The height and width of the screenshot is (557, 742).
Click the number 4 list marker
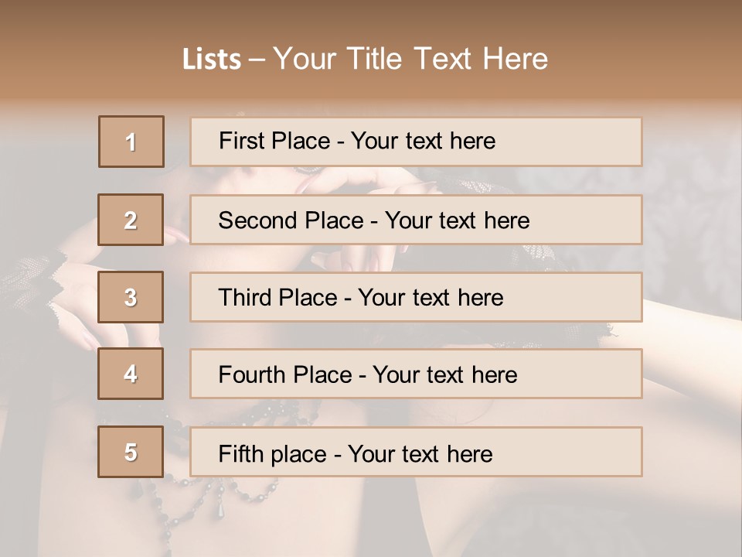(131, 374)
